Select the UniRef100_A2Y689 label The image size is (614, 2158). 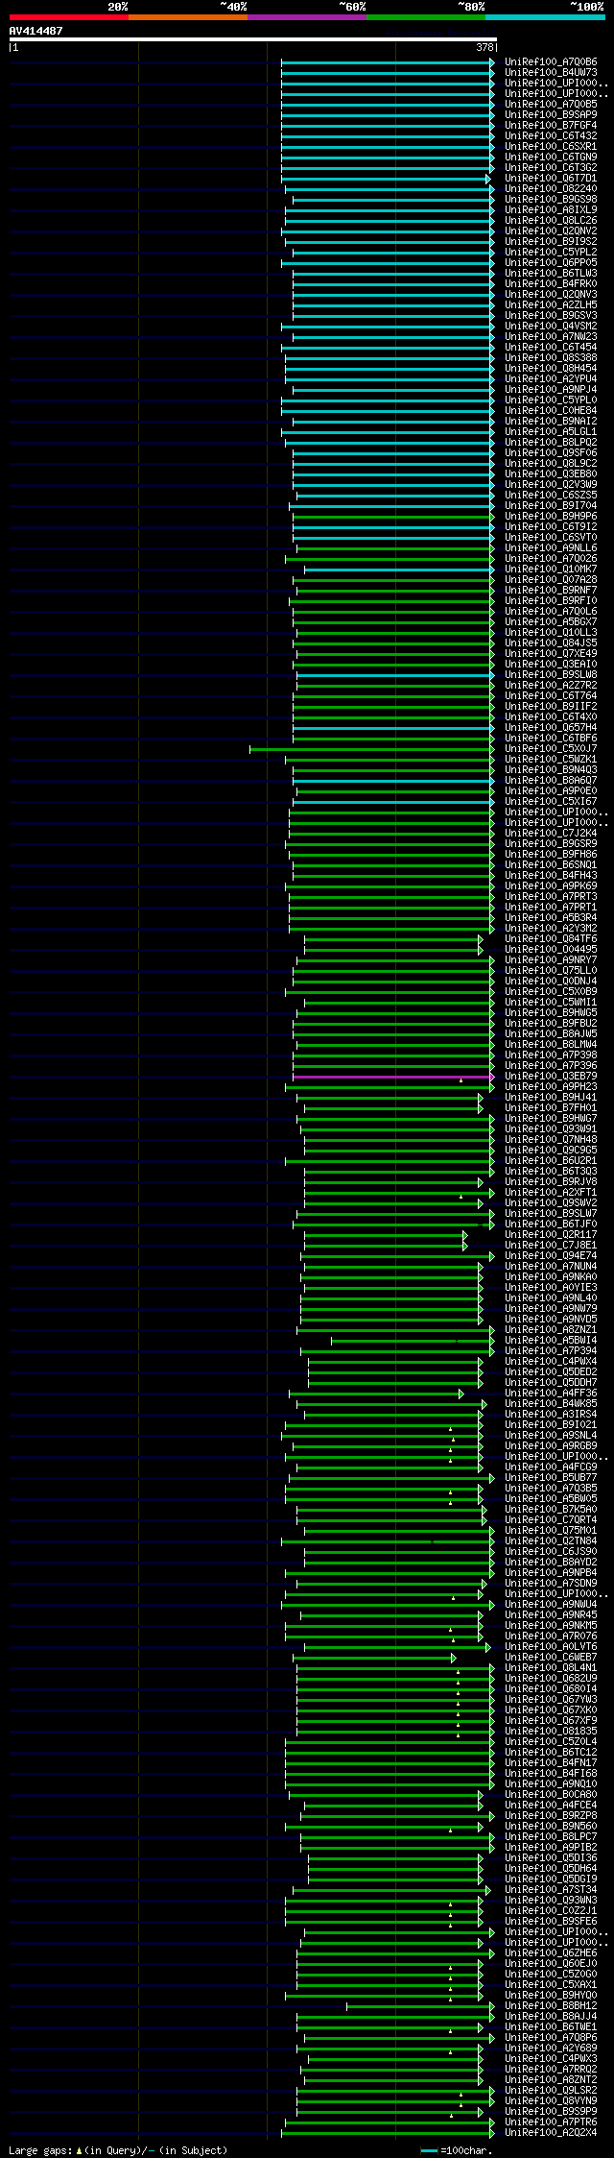point(551,2049)
